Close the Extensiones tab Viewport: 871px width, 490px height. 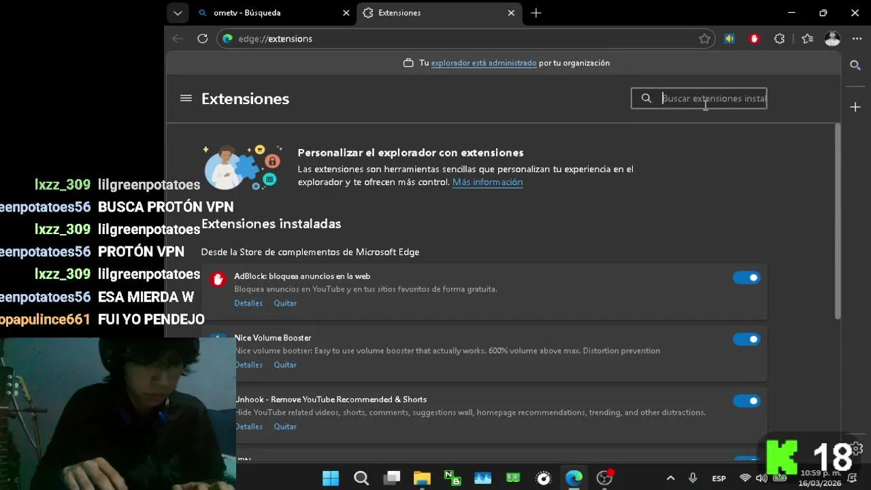coord(511,13)
